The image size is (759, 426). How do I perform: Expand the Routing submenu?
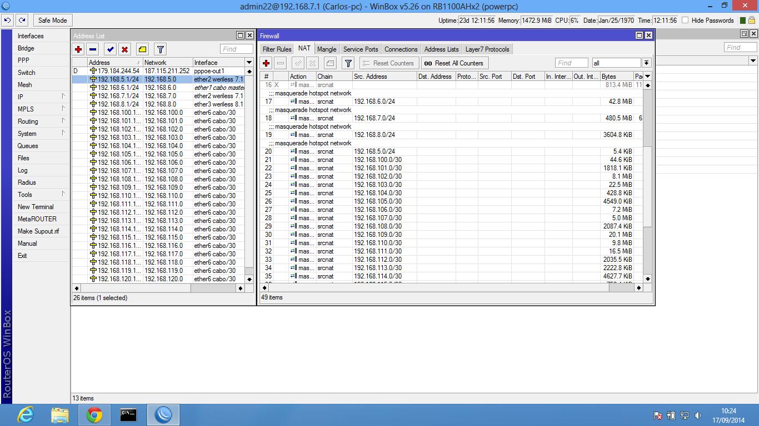pos(41,121)
